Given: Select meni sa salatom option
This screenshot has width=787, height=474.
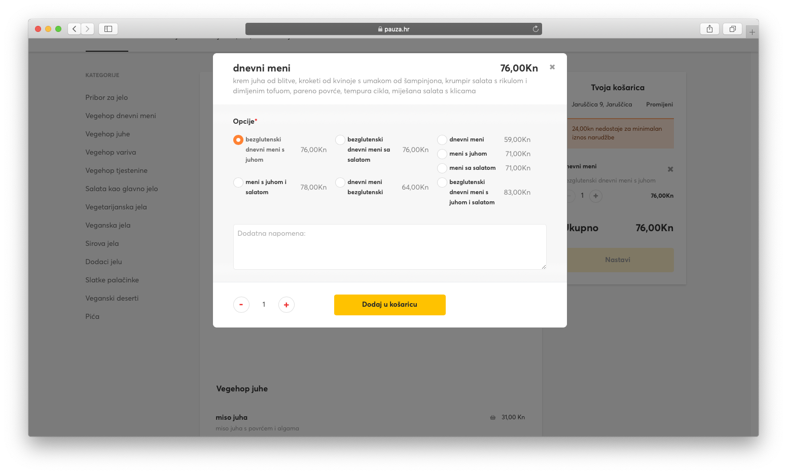Looking at the screenshot, I should (x=442, y=168).
